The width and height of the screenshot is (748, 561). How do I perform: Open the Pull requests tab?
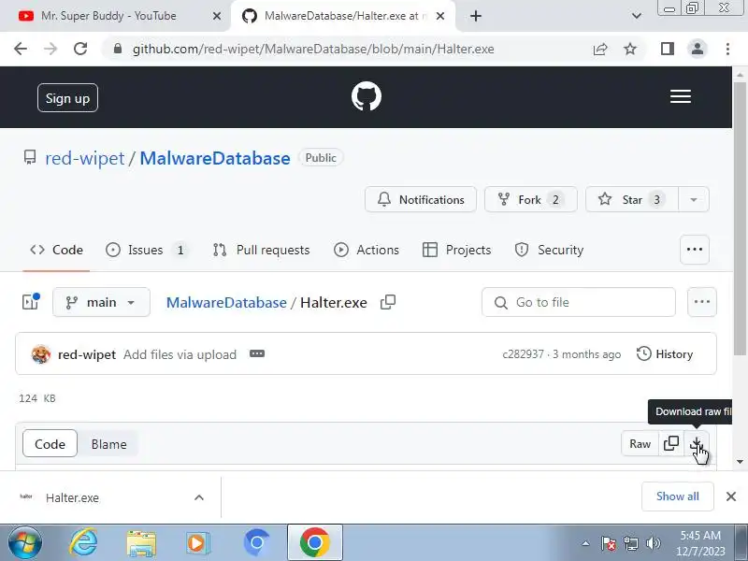pyautogui.click(x=262, y=250)
